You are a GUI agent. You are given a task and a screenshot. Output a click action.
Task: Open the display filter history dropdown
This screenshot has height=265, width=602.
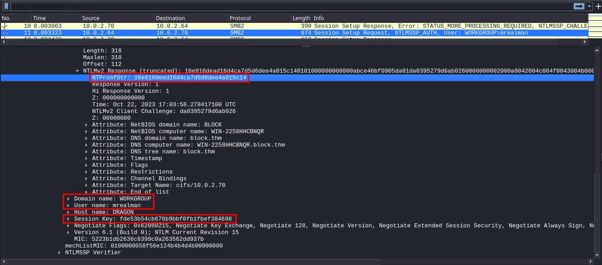pos(589,7)
